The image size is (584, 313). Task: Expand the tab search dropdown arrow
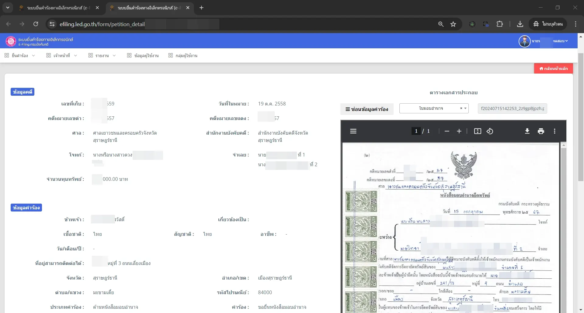click(8, 8)
